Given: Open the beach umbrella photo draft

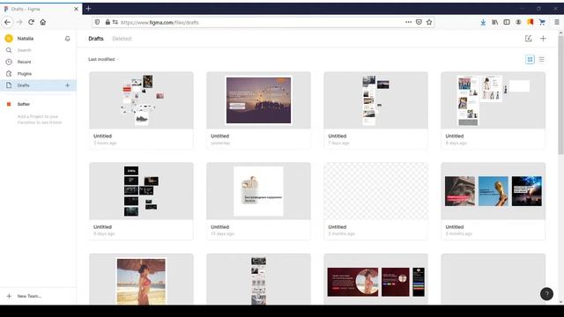Looking at the screenshot, I should (x=141, y=279).
